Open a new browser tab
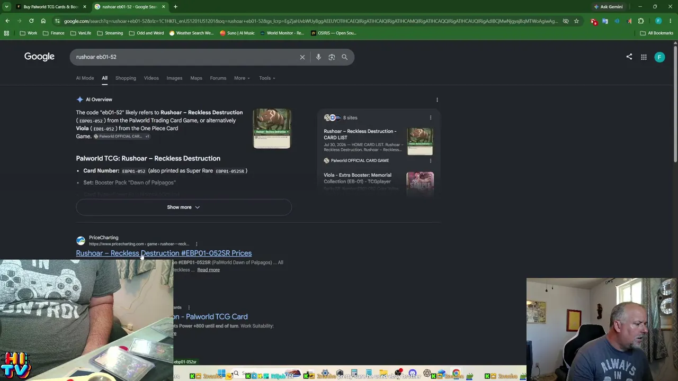This screenshot has height=381, width=678. point(175,7)
